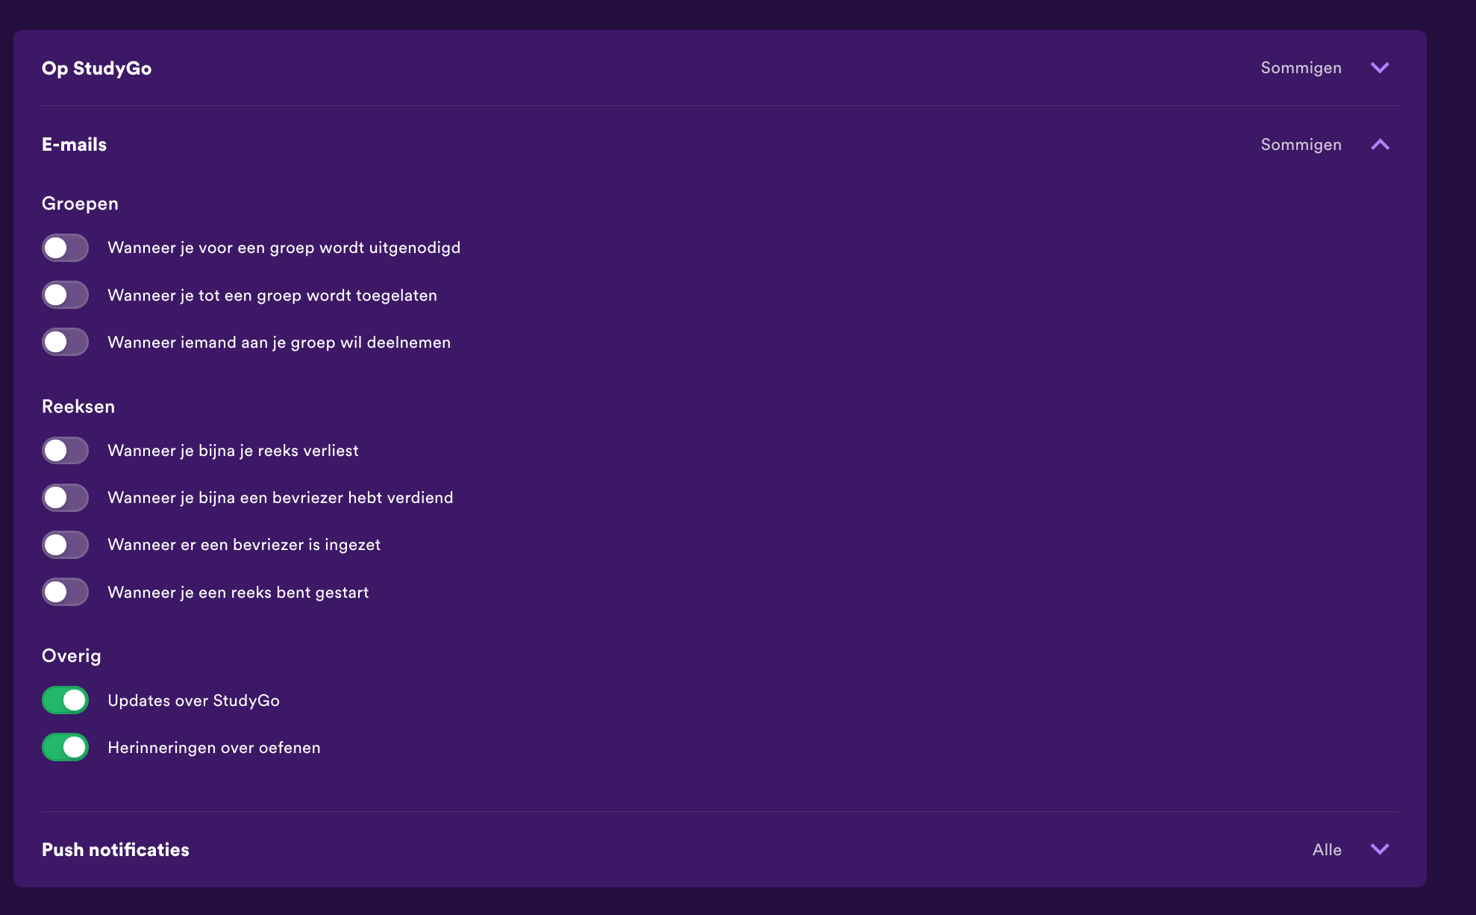Collapse the E-mails section chevron

pos(1380,145)
